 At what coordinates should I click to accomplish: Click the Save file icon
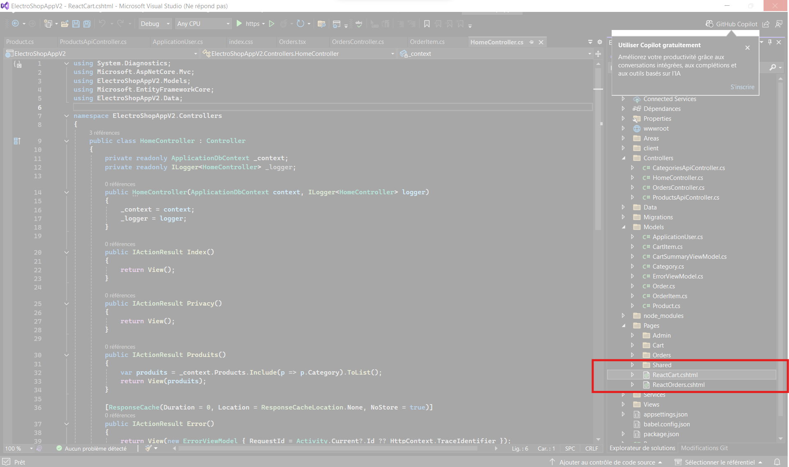[76, 24]
